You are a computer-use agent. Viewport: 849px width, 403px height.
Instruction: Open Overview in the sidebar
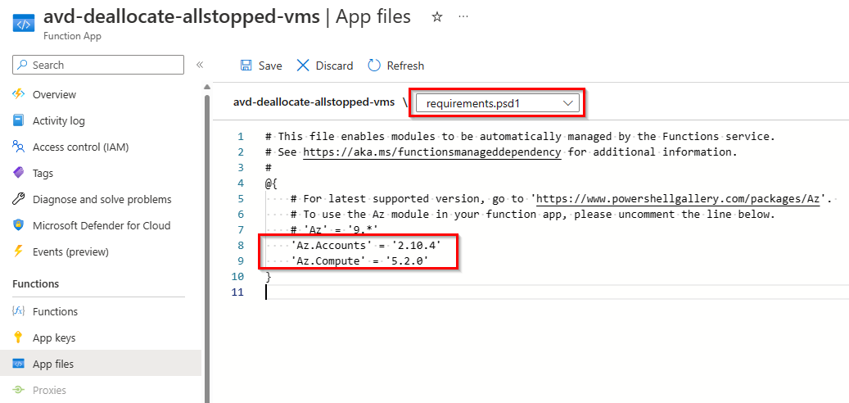coord(54,94)
